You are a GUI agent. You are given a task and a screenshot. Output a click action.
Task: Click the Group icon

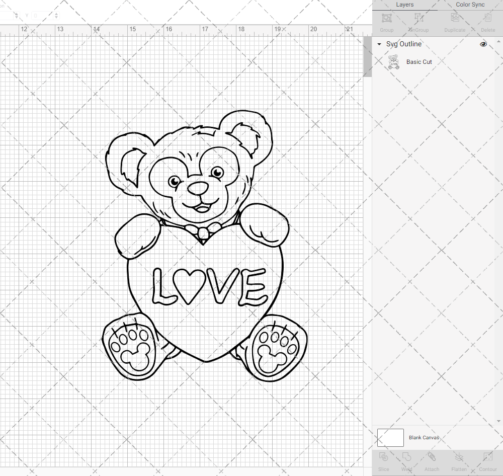386,18
